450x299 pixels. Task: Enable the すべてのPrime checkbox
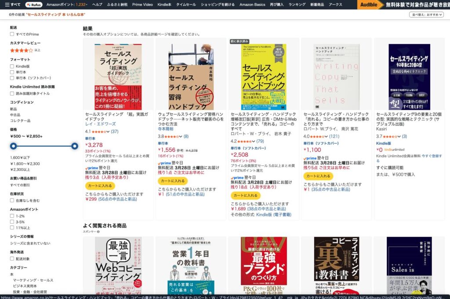click(12, 34)
